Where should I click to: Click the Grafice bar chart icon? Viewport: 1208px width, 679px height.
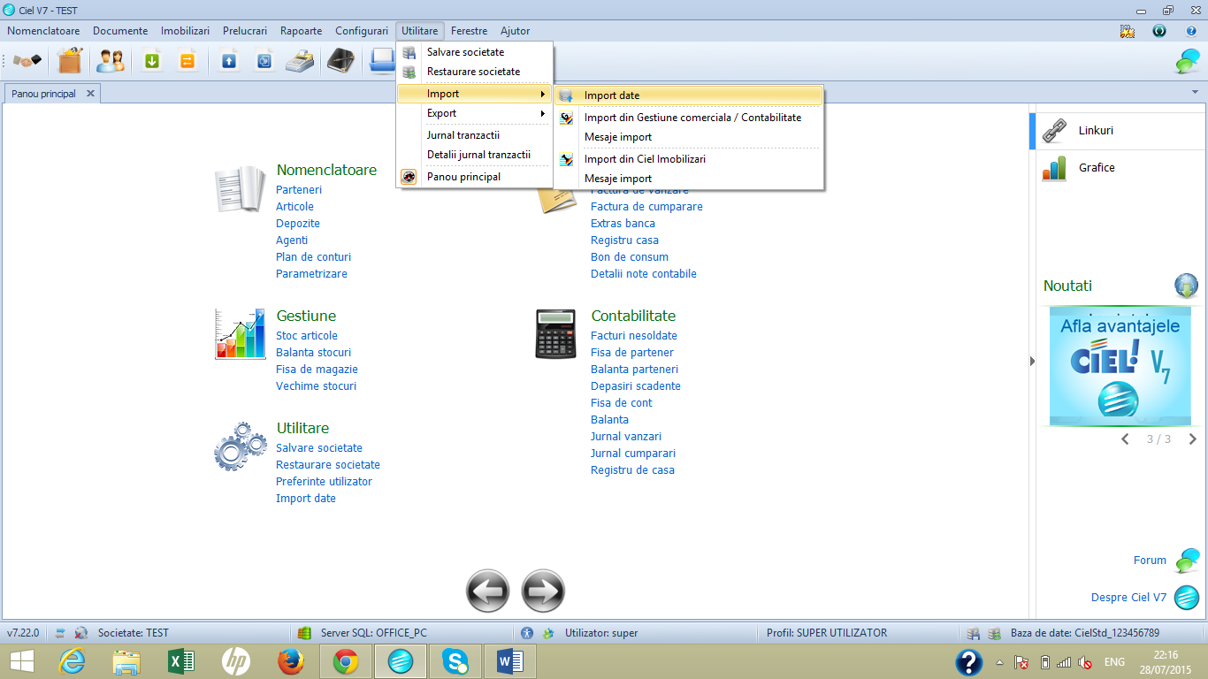pos(1054,168)
